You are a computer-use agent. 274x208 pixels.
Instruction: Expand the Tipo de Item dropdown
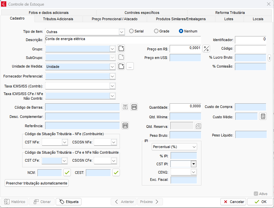click(x=121, y=32)
